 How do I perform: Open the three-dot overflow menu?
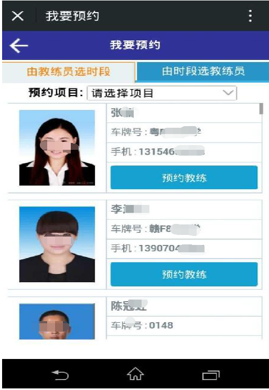[x=251, y=16]
